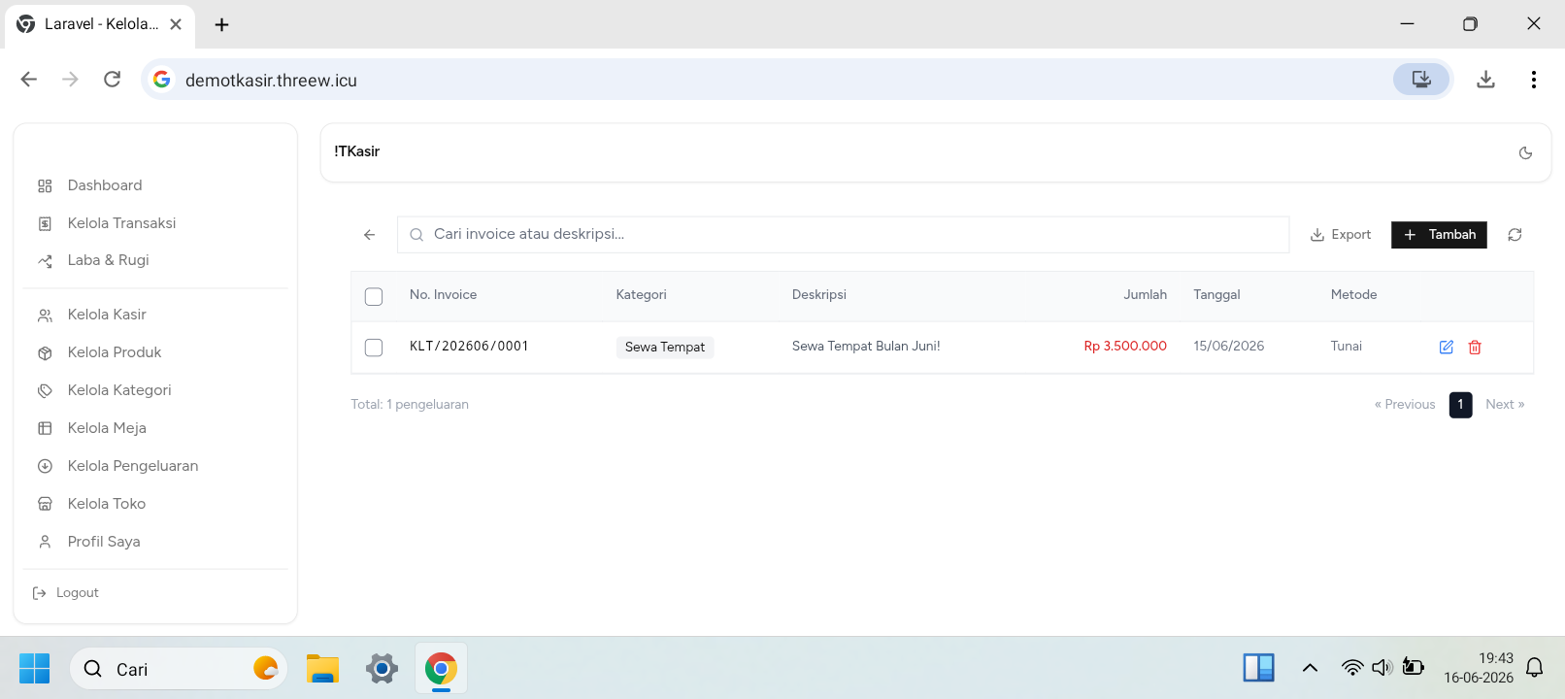Open Chrome three-dot menu
This screenshot has height=699, width=1565.
pyautogui.click(x=1533, y=80)
